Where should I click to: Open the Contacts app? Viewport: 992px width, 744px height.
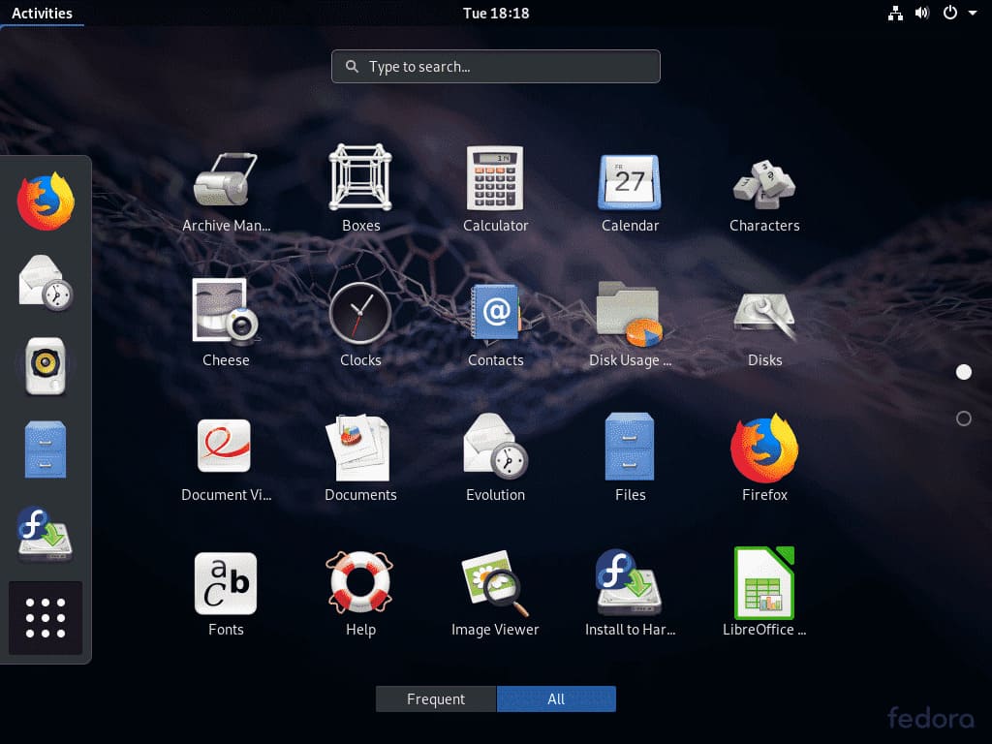(495, 314)
